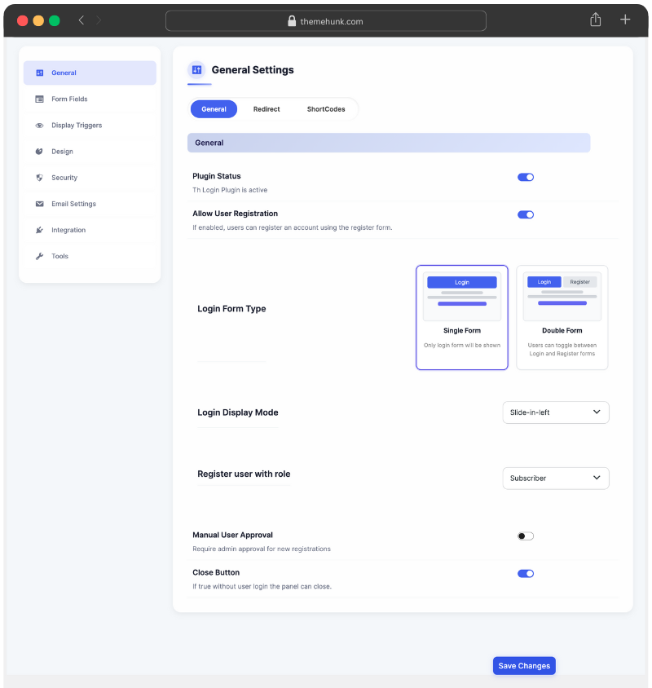Turn off Allow User Registration
The width and height of the screenshot is (652, 688).
(526, 213)
